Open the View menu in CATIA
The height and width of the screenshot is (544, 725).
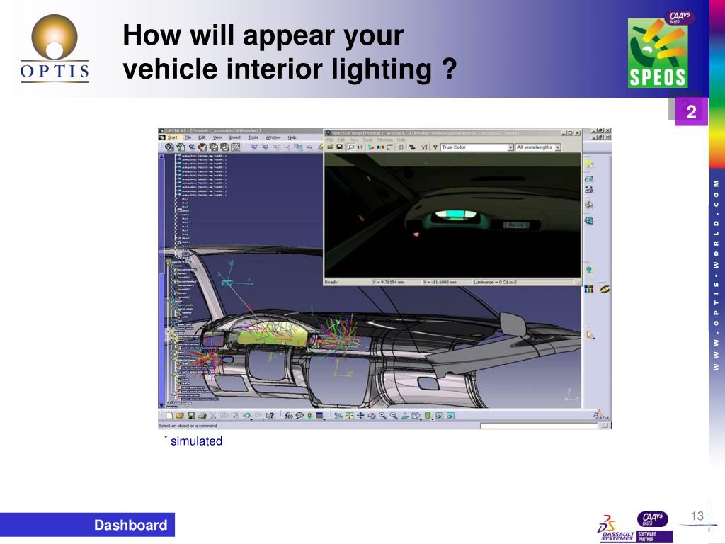tap(217, 137)
